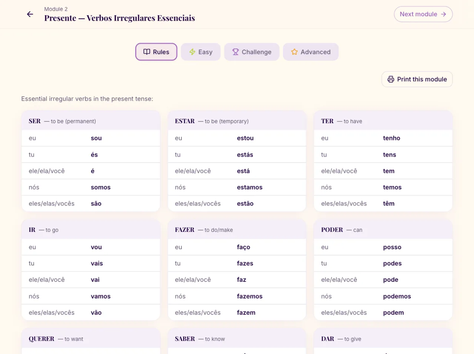
Task: Select the Advanced tab
Action: 311,52
